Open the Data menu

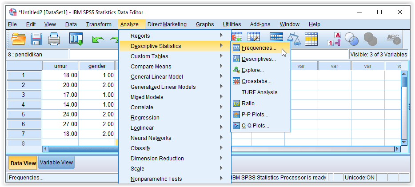71,24
